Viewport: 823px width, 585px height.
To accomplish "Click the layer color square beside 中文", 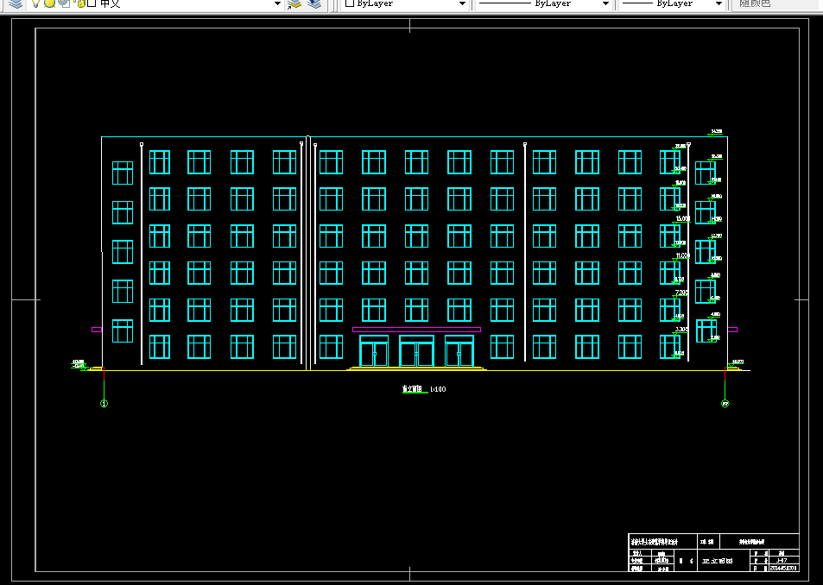I will (x=92, y=3).
